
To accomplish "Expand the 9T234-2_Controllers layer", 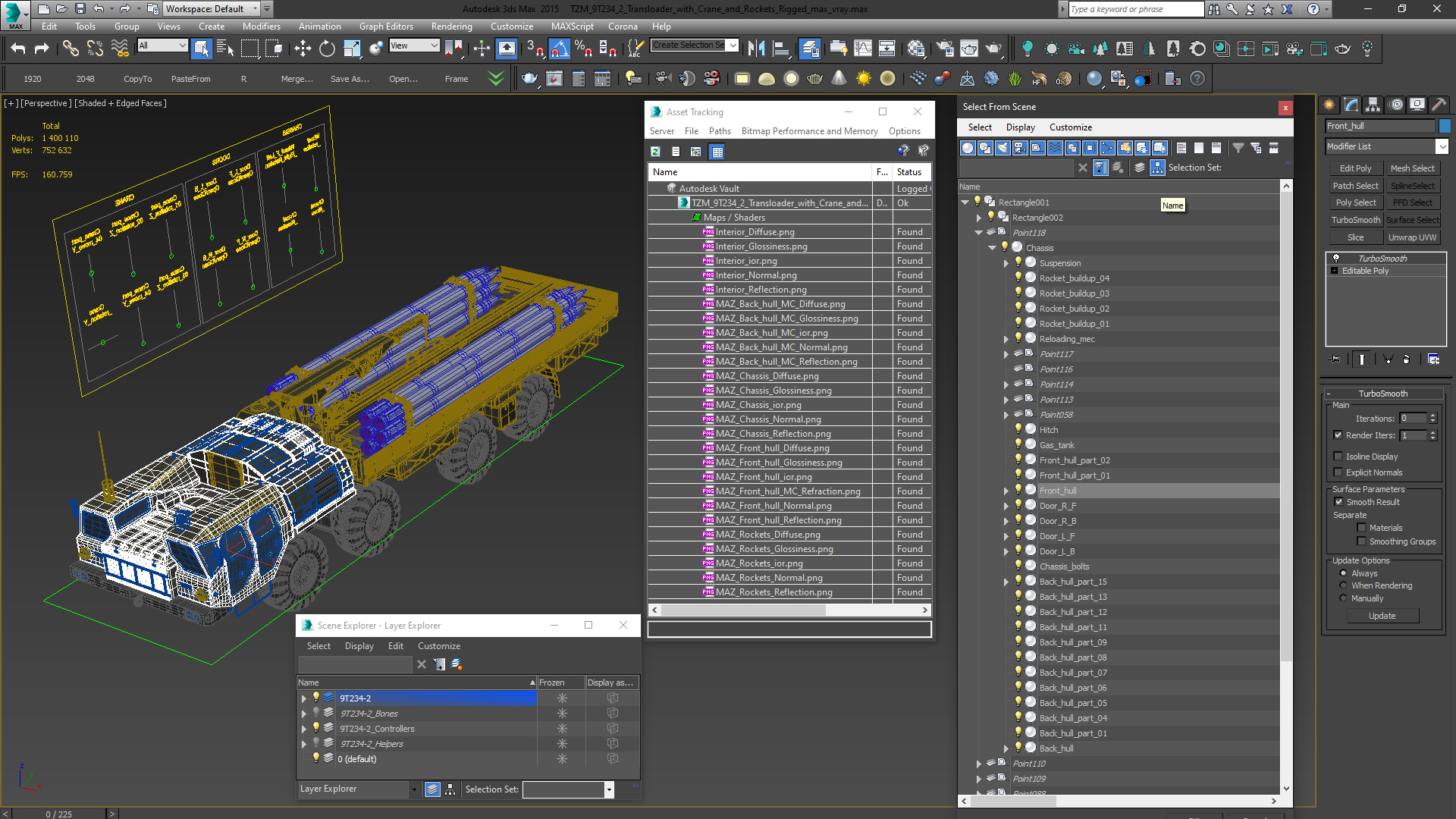I will point(304,729).
